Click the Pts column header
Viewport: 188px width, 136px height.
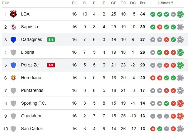tap(143, 3)
